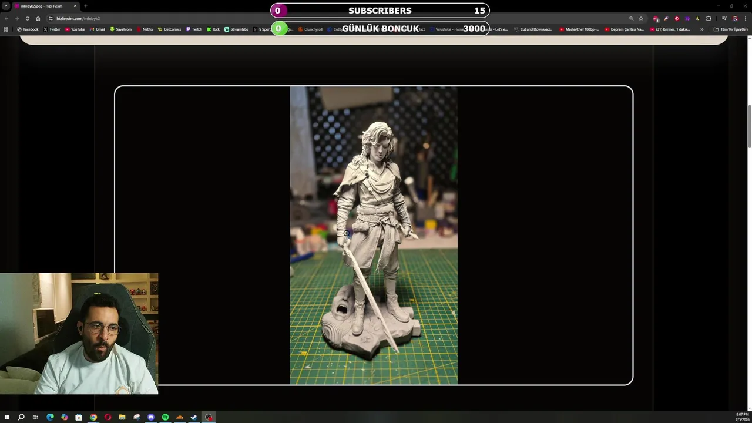Screen dimensions: 752x423
Task: Open Opera browser from taskbar
Action: click(108, 417)
